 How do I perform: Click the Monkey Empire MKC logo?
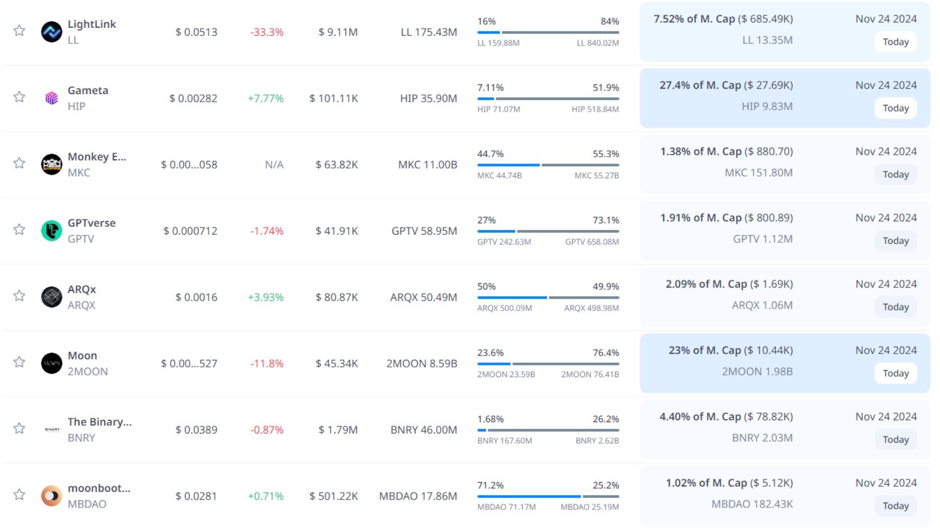[51, 164]
